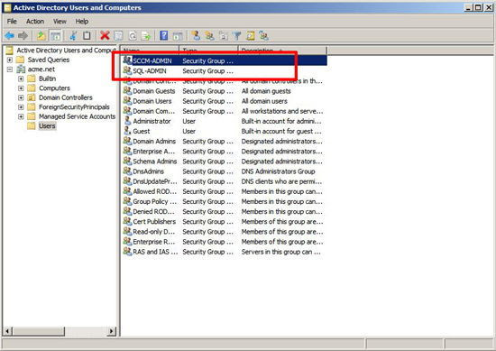The image size is (496, 351).
Task: Click the 'DNS Administrators Group' description
Action: pos(278,171)
